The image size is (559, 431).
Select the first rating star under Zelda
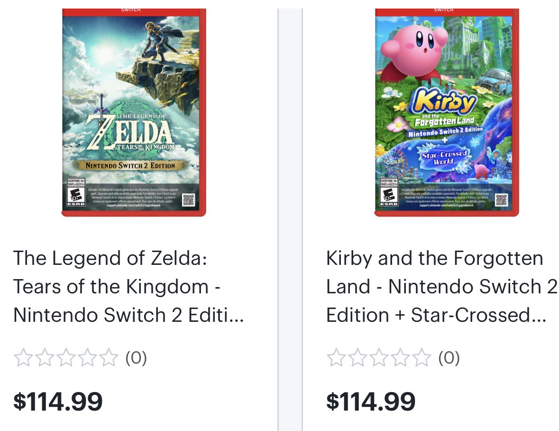tap(23, 357)
